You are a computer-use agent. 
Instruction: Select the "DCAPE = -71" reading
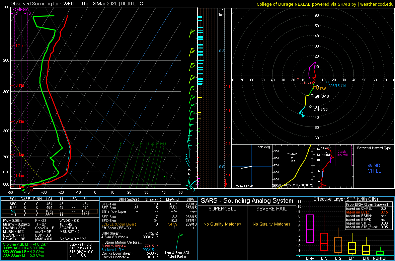click(13, 235)
